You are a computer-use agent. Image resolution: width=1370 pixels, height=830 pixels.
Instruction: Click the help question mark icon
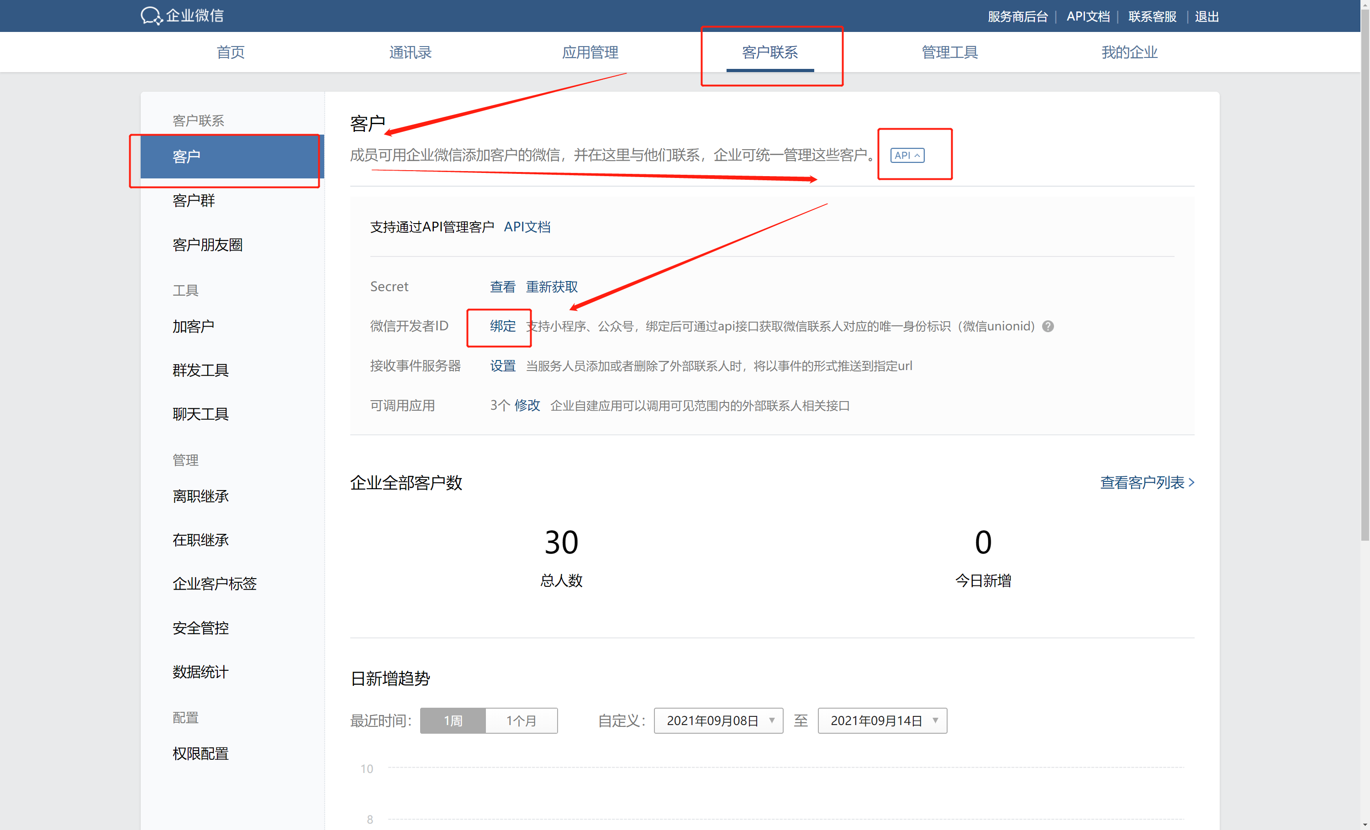(x=1048, y=326)
